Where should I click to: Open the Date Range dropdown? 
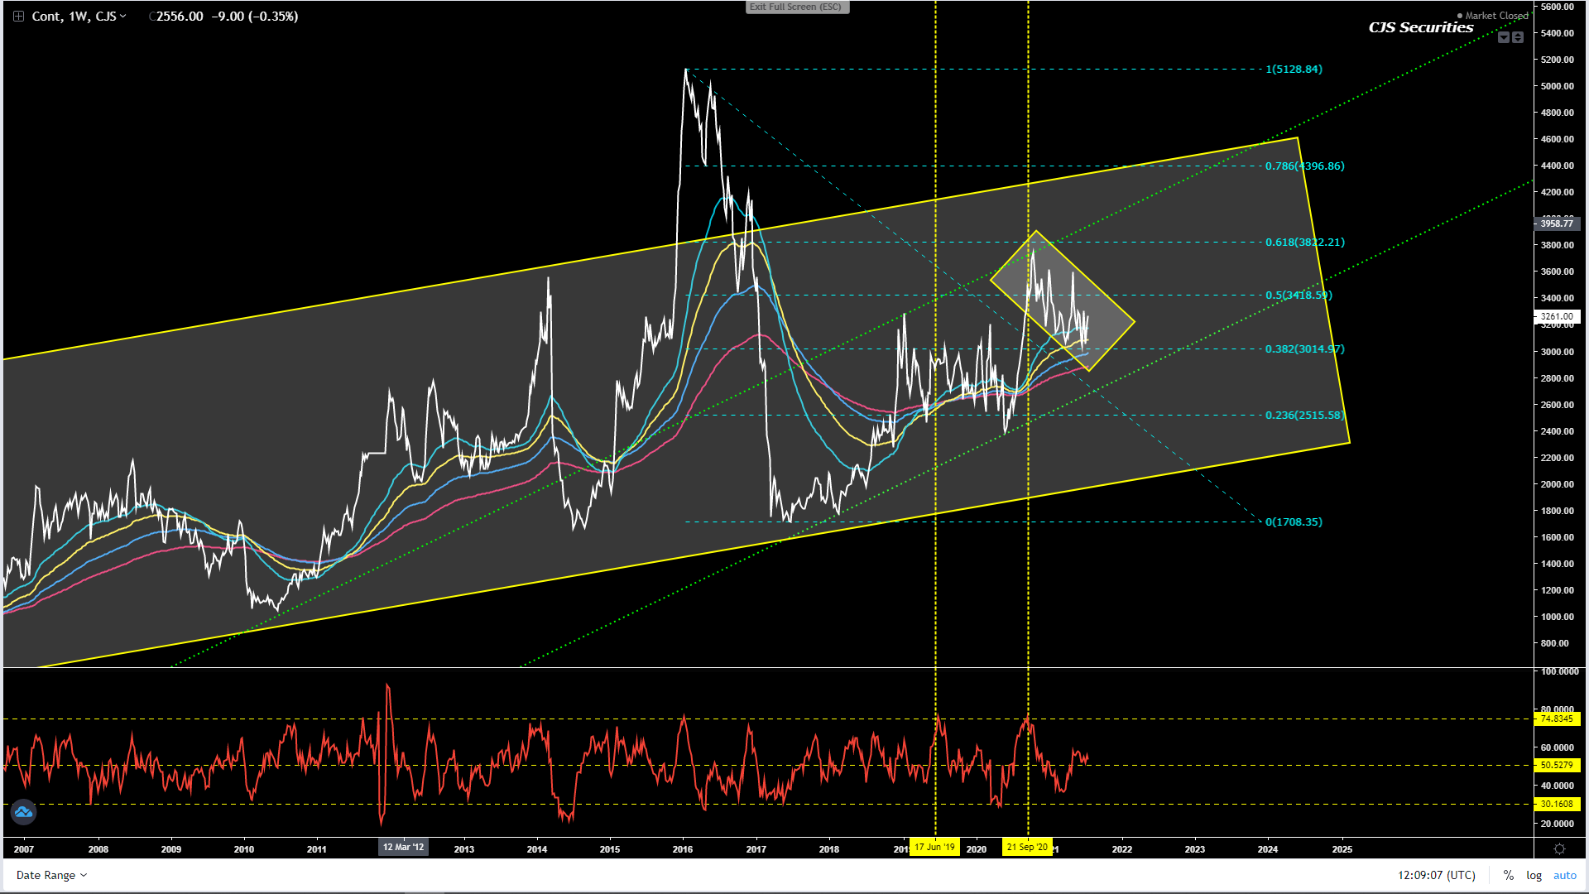(x=51, y=875)
